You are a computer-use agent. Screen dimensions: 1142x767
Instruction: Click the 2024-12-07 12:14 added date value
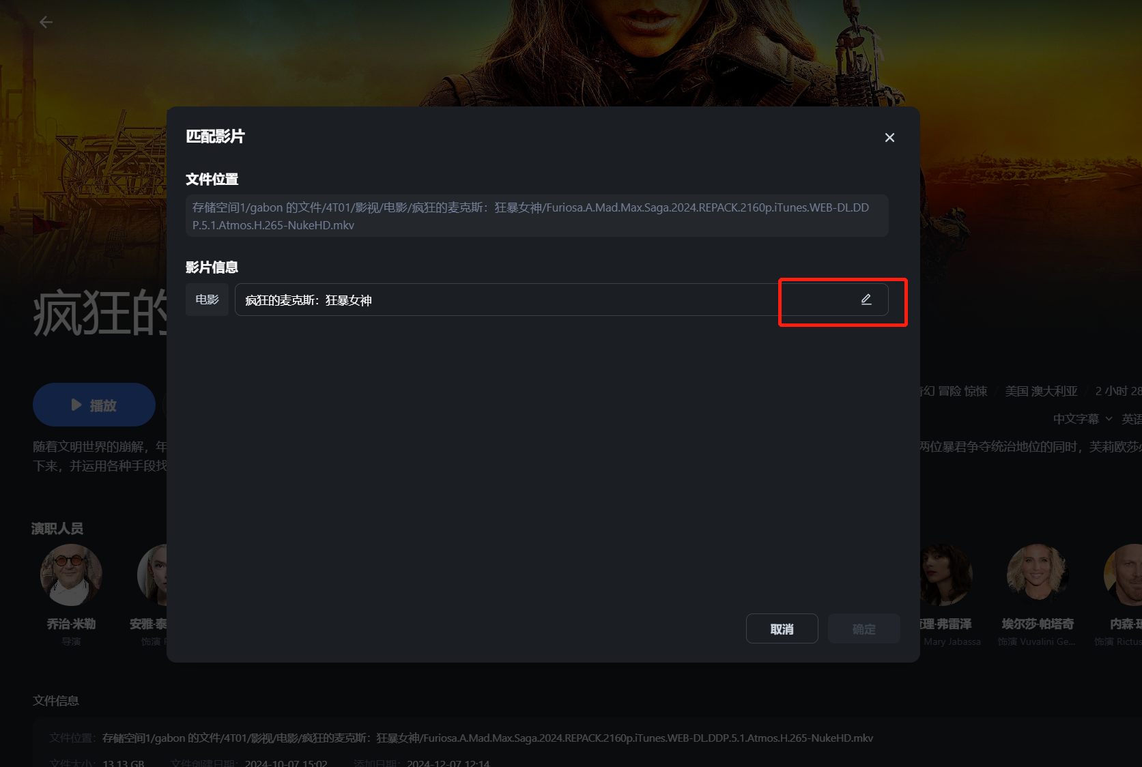448,763
